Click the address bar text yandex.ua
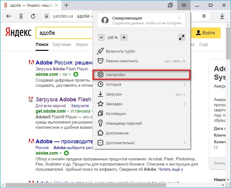Image resolution: width=231 pixels, height=188 pixels. 63,16
